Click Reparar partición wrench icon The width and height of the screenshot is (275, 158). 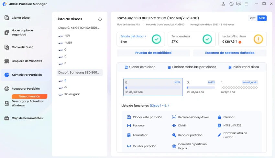(174, 135)
